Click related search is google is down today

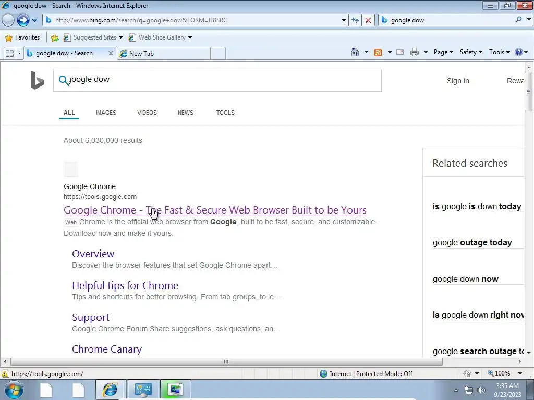coord(477,206)
